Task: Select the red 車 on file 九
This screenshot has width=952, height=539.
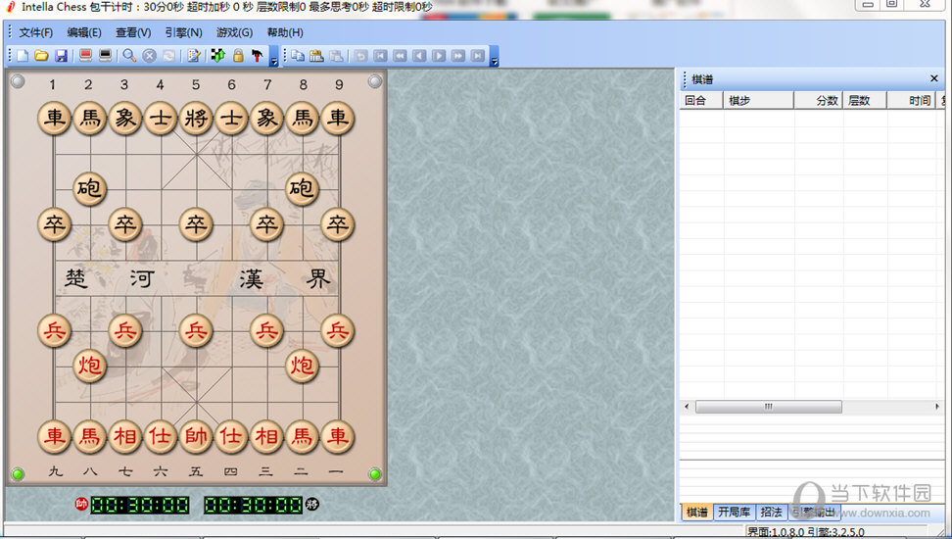Action: tap(54, 436)
